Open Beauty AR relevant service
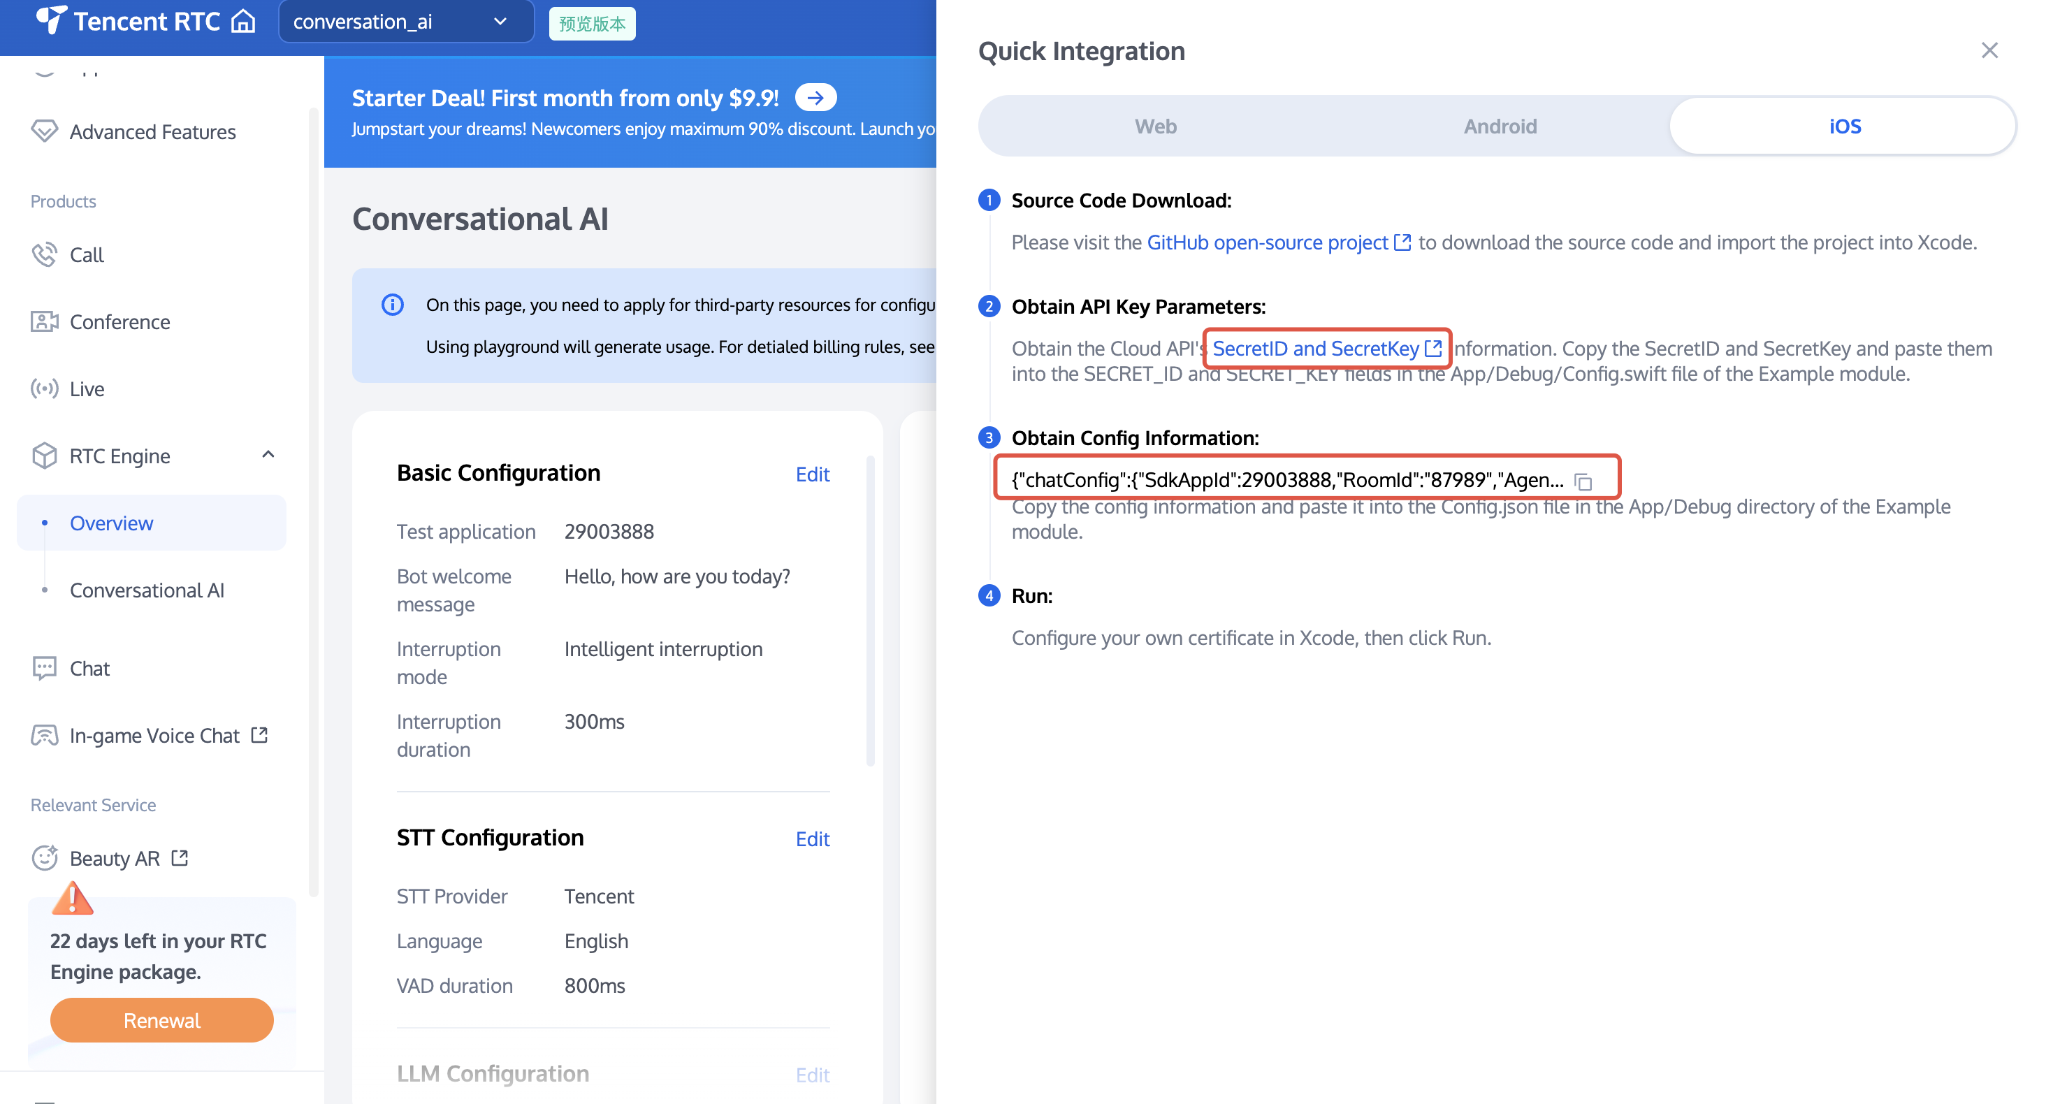2053x1104 pixels. (x=115, y=857)
